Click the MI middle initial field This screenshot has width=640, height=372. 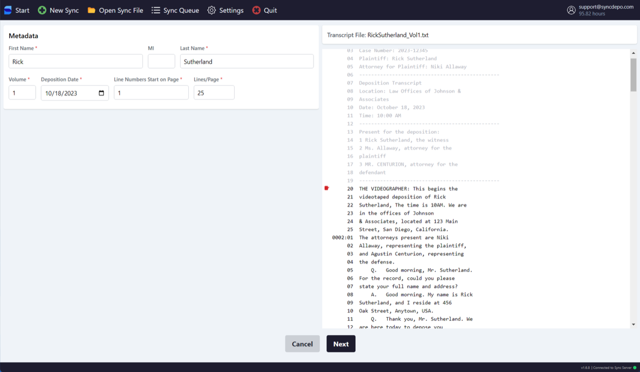[161, 61]
